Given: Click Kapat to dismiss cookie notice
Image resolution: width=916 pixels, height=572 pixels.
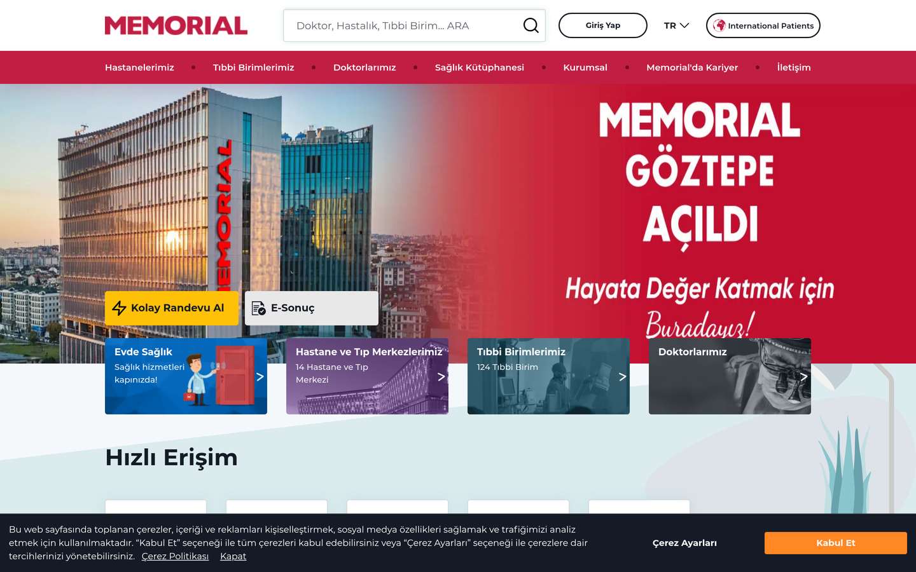Looking at the screenshot, I should click(x=233, y=556).
